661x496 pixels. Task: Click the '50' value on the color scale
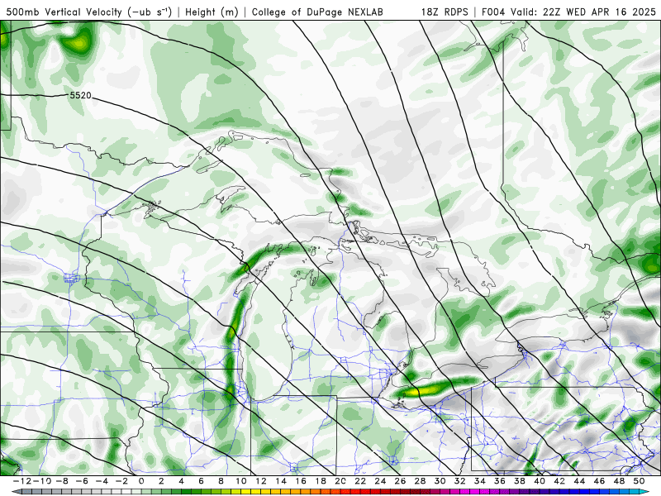(639, 481)
